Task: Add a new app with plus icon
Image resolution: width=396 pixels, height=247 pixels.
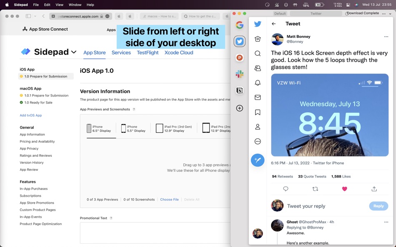Action: click(x=239, y=108)
